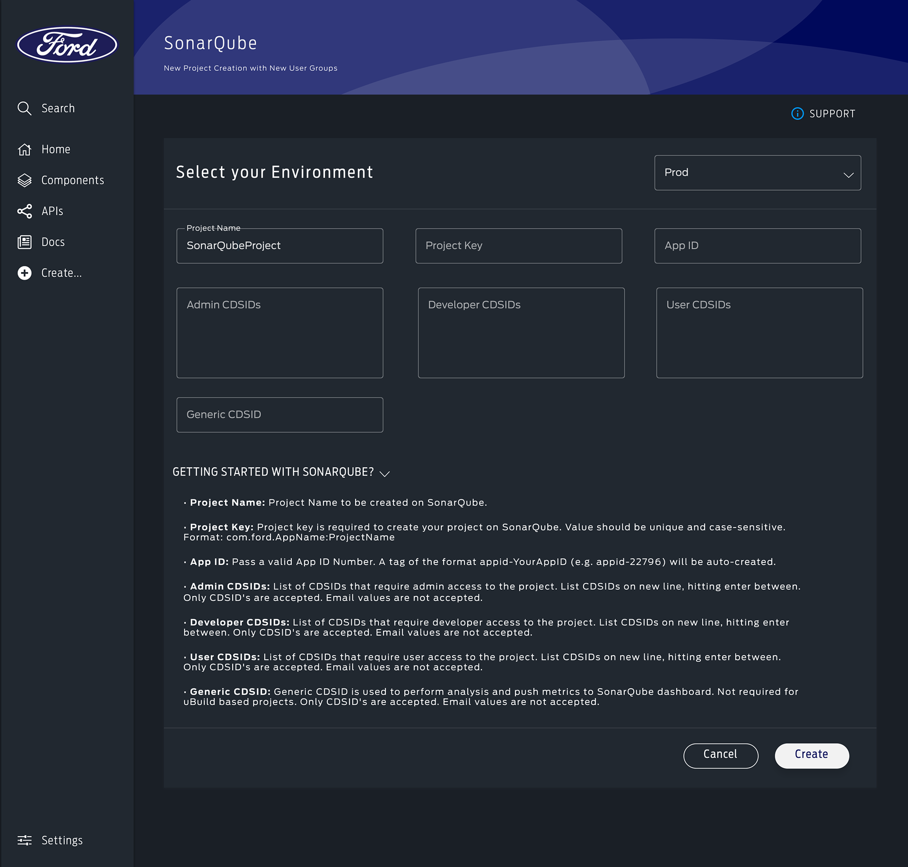Click into the Project Key field
The width and height of the screenshot is (908, 867).
[519, 246]
